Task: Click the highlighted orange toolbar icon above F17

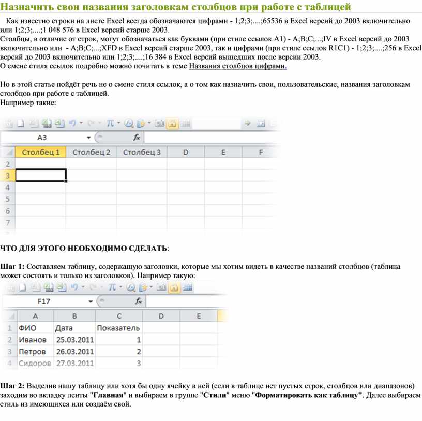Action: coord(172,287)
